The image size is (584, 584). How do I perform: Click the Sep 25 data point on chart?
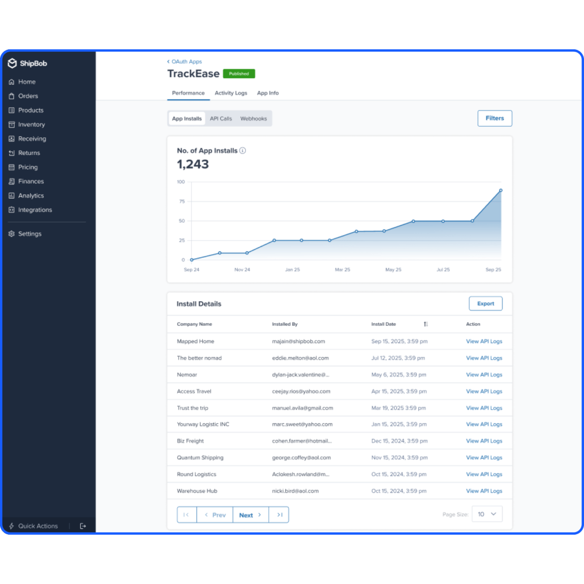[501, 191]
